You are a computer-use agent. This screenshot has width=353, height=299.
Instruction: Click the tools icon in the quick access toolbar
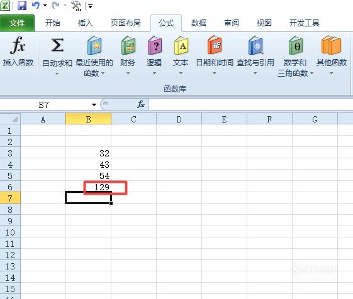point(76,6)
